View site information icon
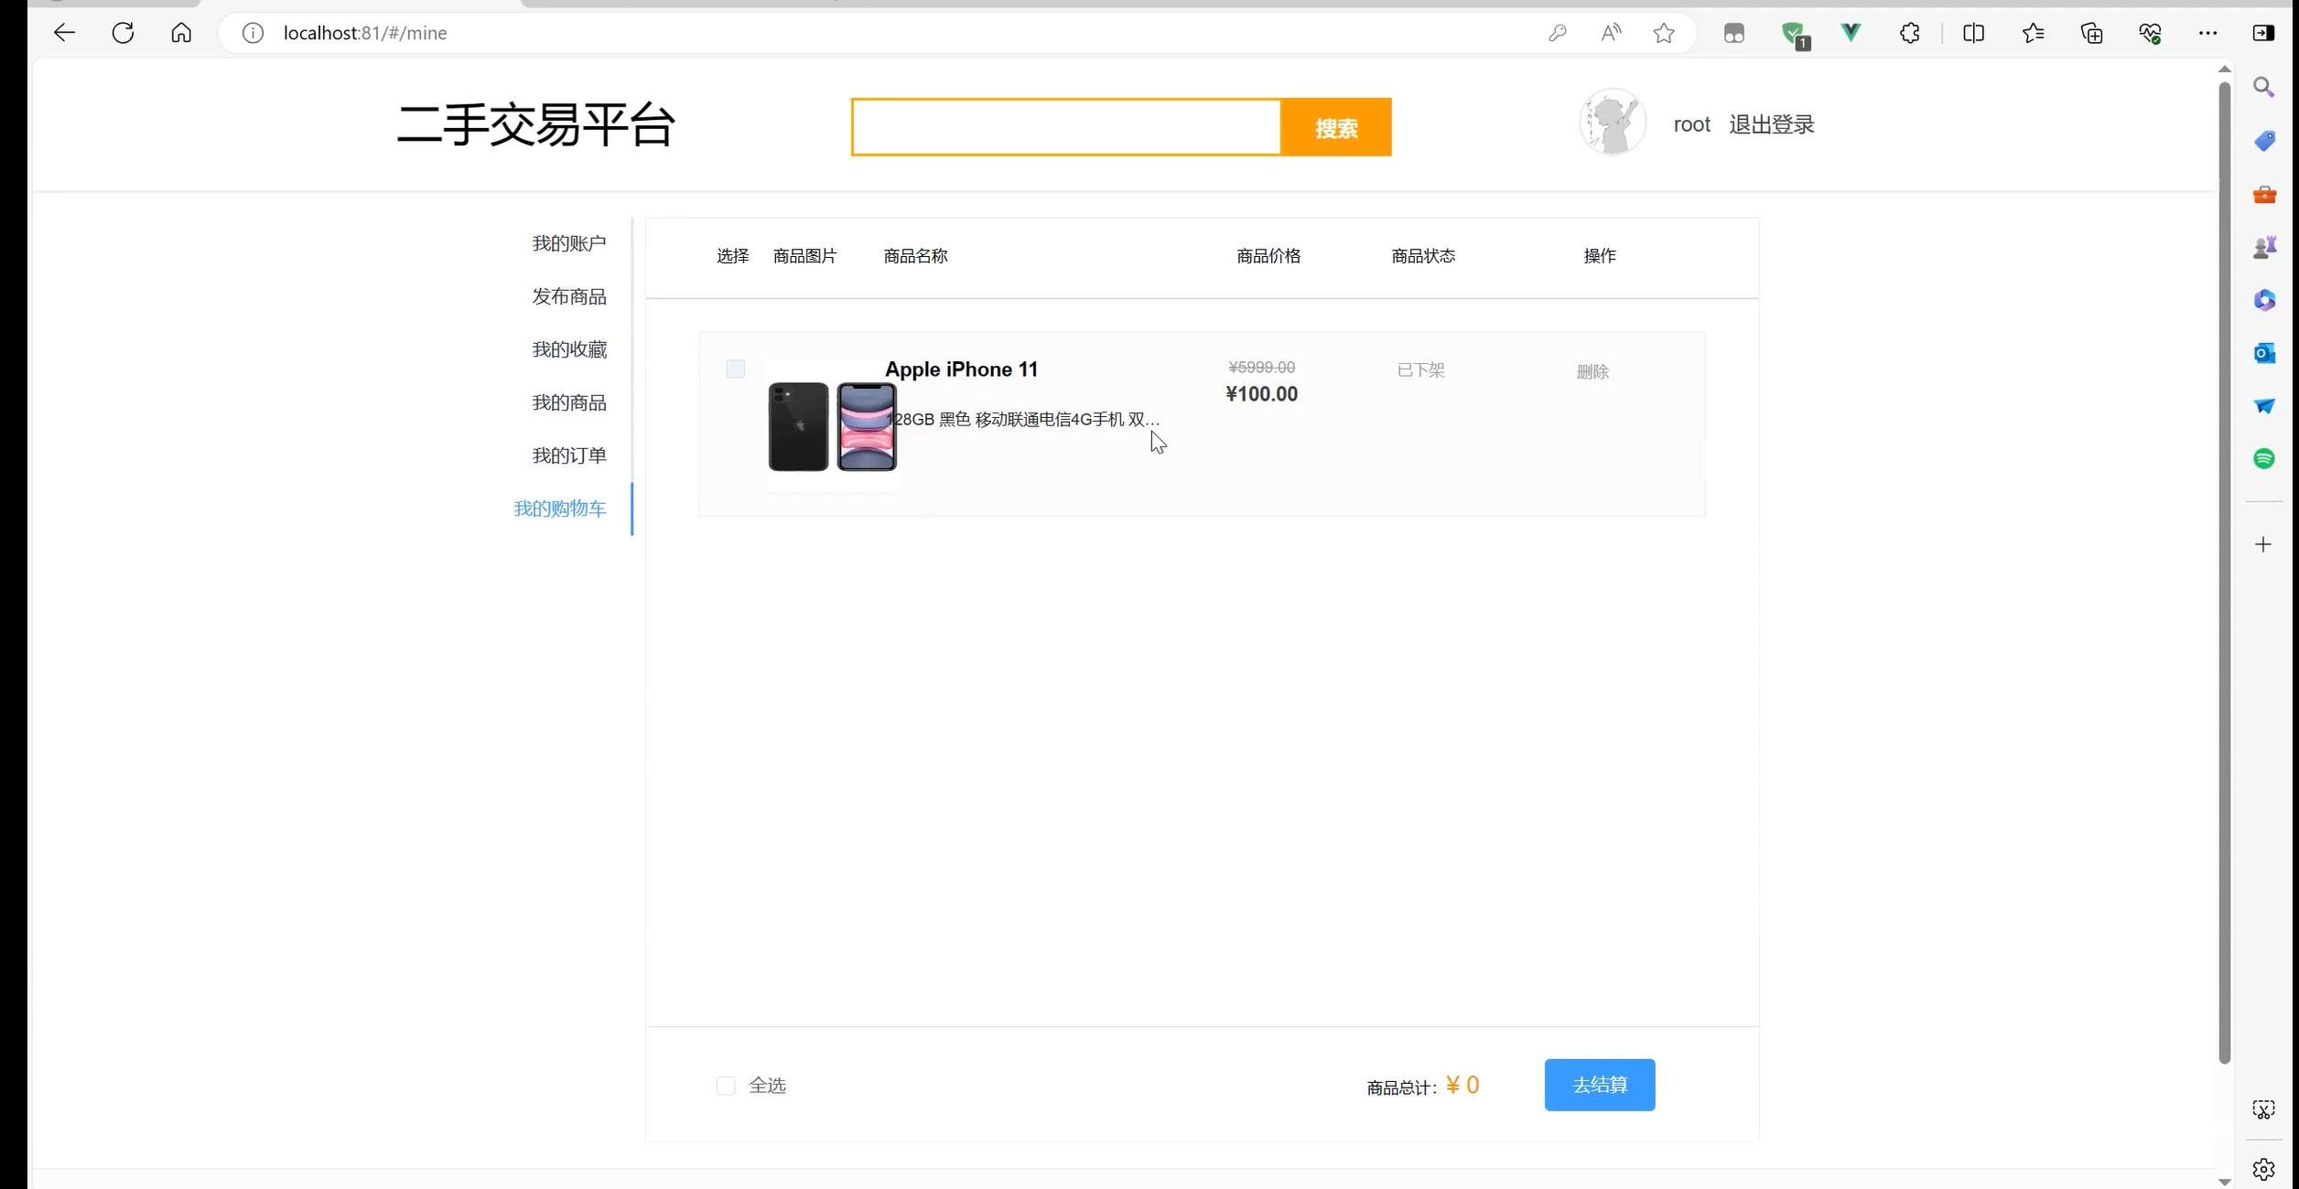Image resolution: width=2299 pixels, height=1189 pixels. 253,33
